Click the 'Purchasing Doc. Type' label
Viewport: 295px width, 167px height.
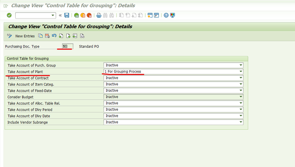[x=22, y=47]
